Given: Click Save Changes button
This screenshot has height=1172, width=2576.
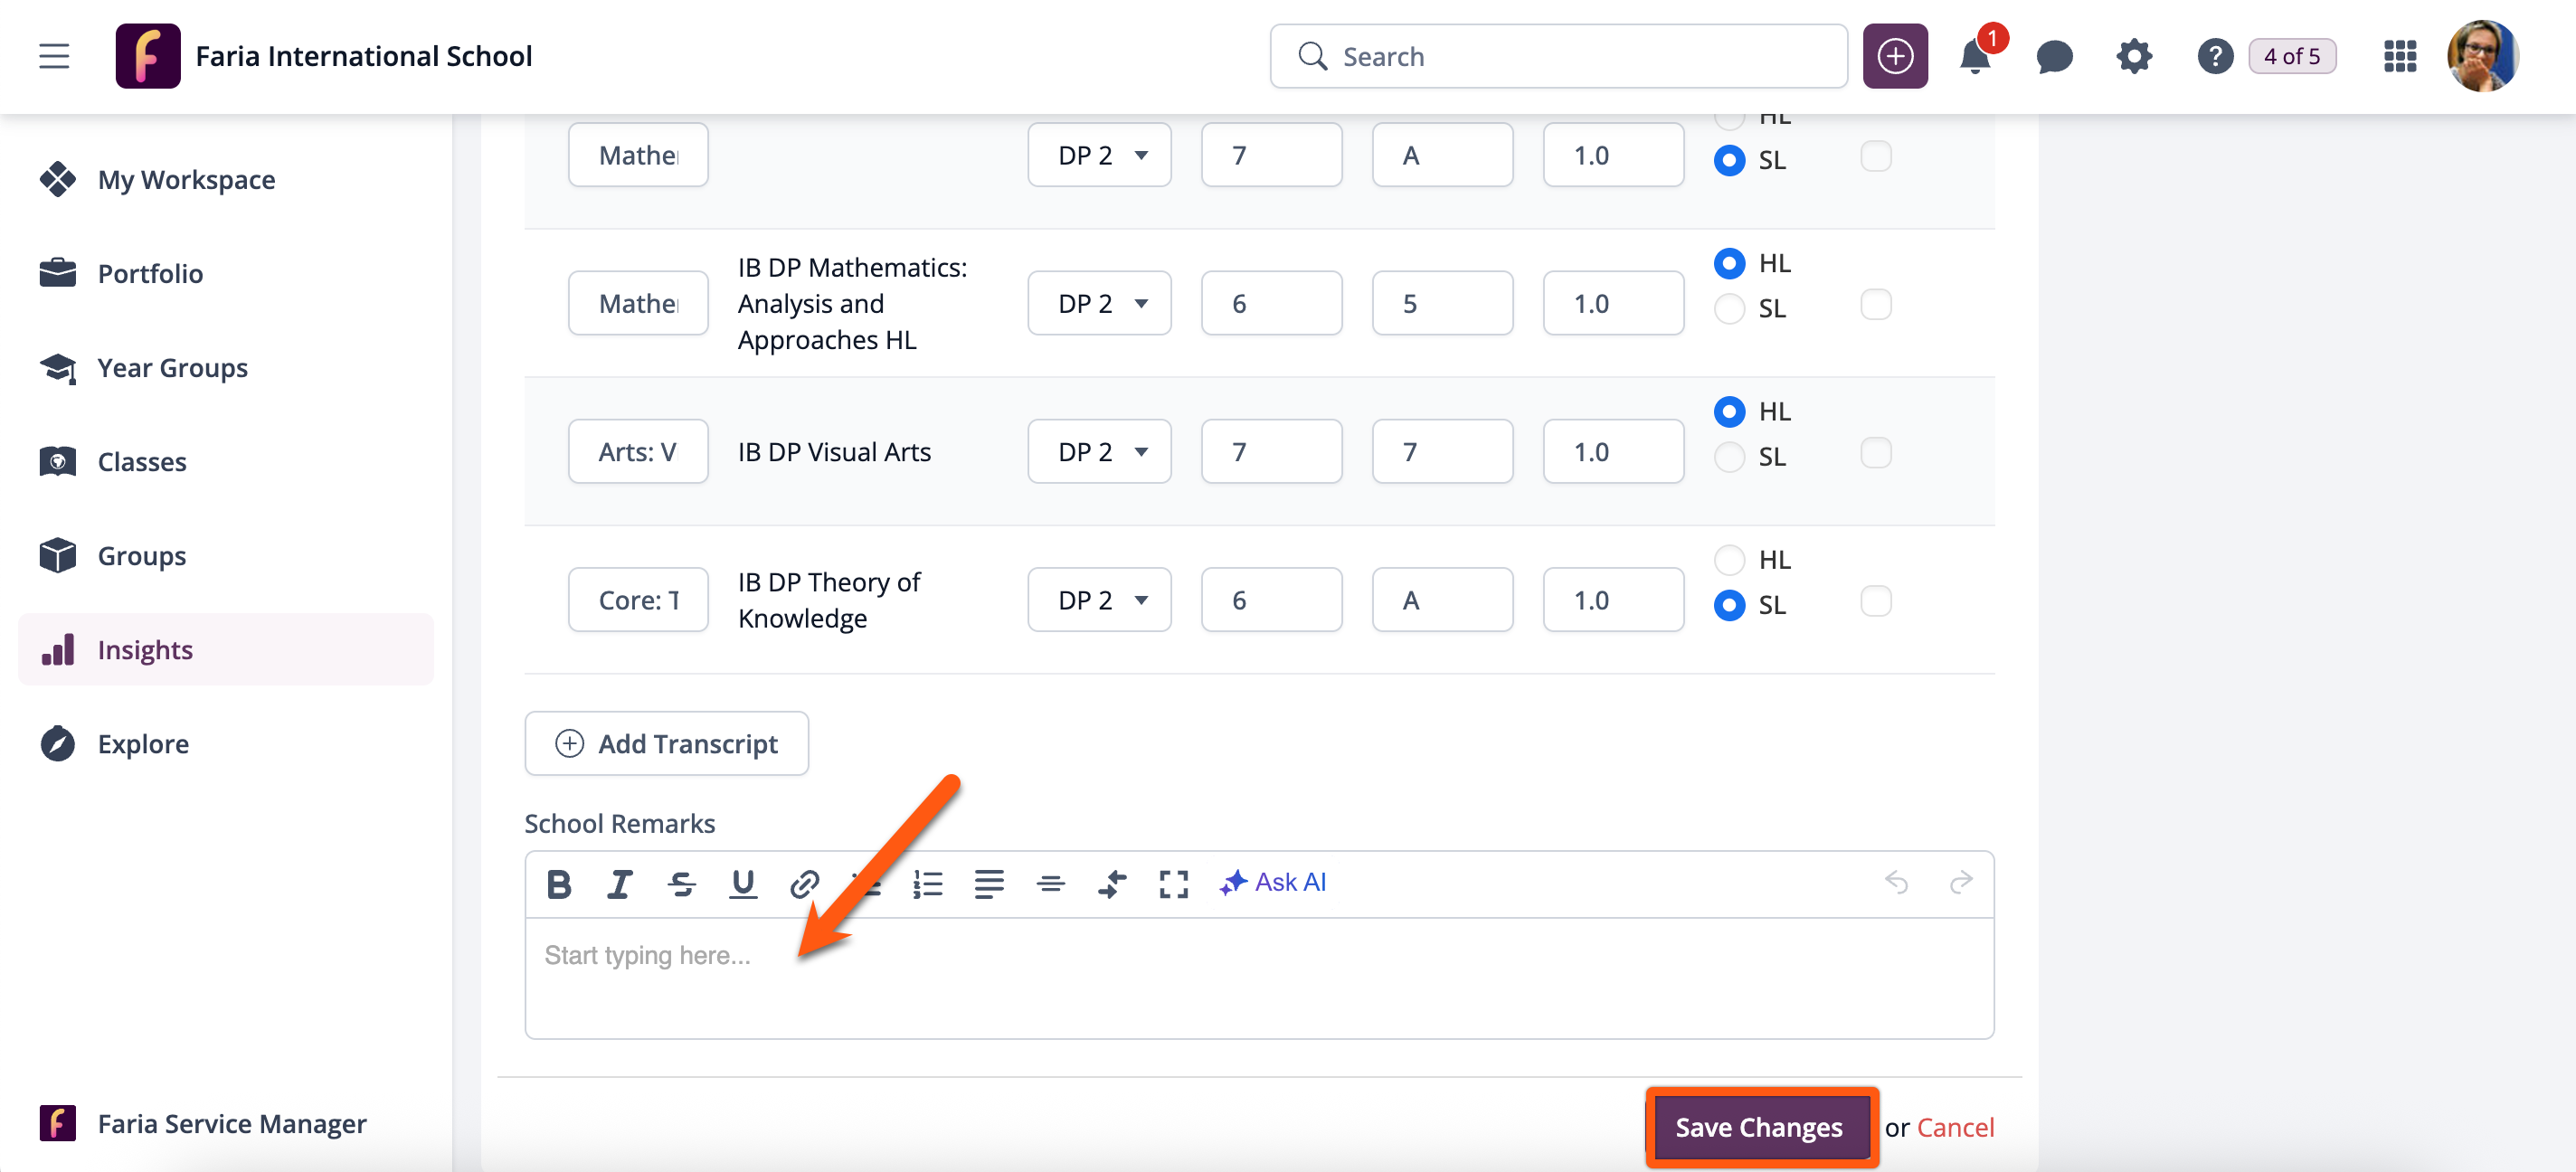Looking at the screenshot, I should 1759,1127.
